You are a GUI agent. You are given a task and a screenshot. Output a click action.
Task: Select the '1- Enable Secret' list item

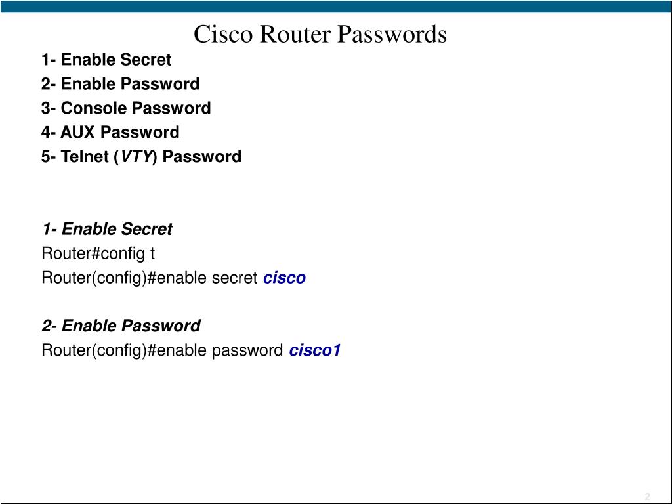[106, 60]
